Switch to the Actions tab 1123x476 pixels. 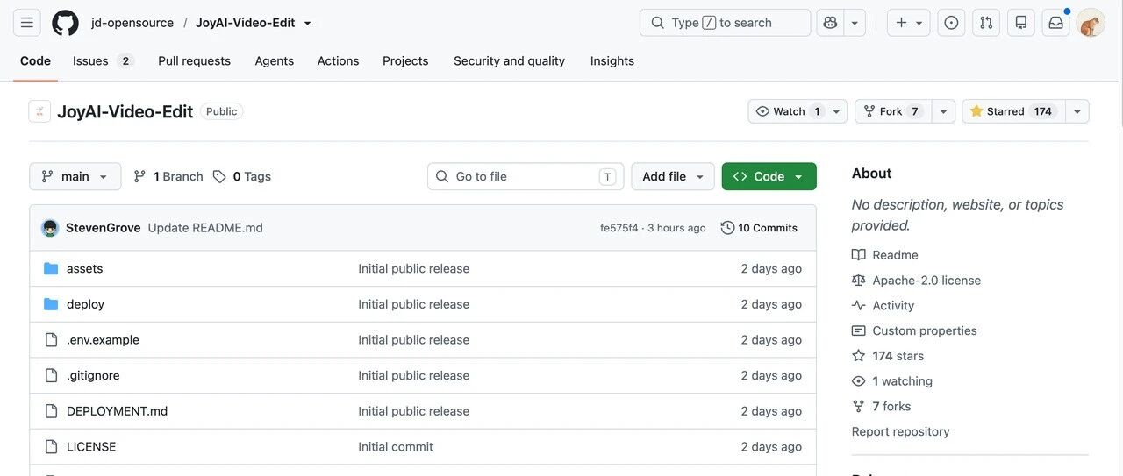click(x=338, y=61)
